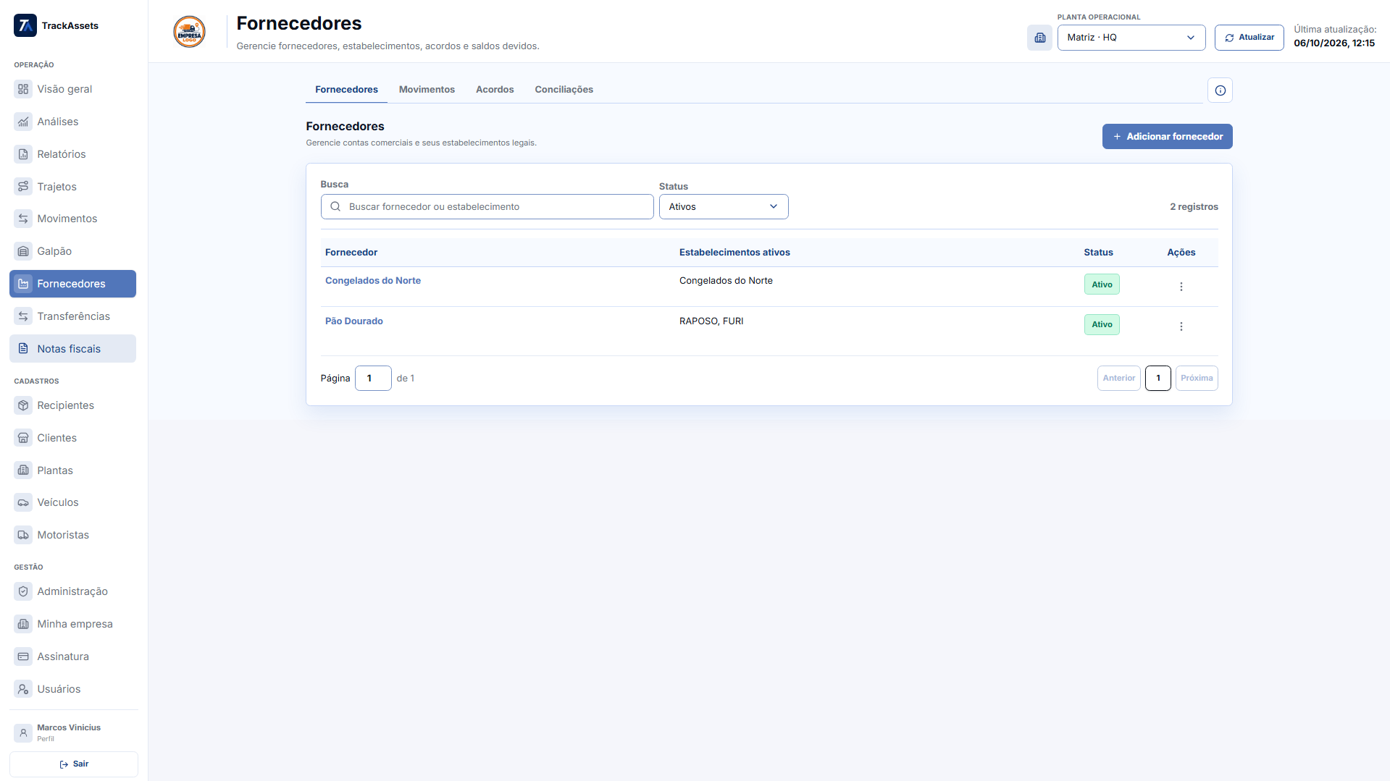Click the Motoristas truck icon
This screenshot has height=781, width=1390.
pyautogui.click(x=23, y=535)
